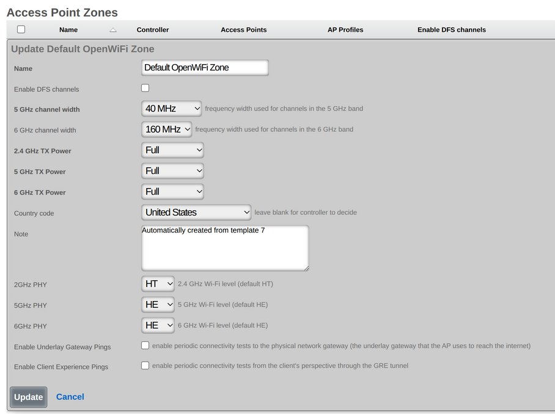The width and height of the screenshot is (555, 414).
Task: Sort the table by the Controller column
Action: pyautogui.click(x=152, y=29)
